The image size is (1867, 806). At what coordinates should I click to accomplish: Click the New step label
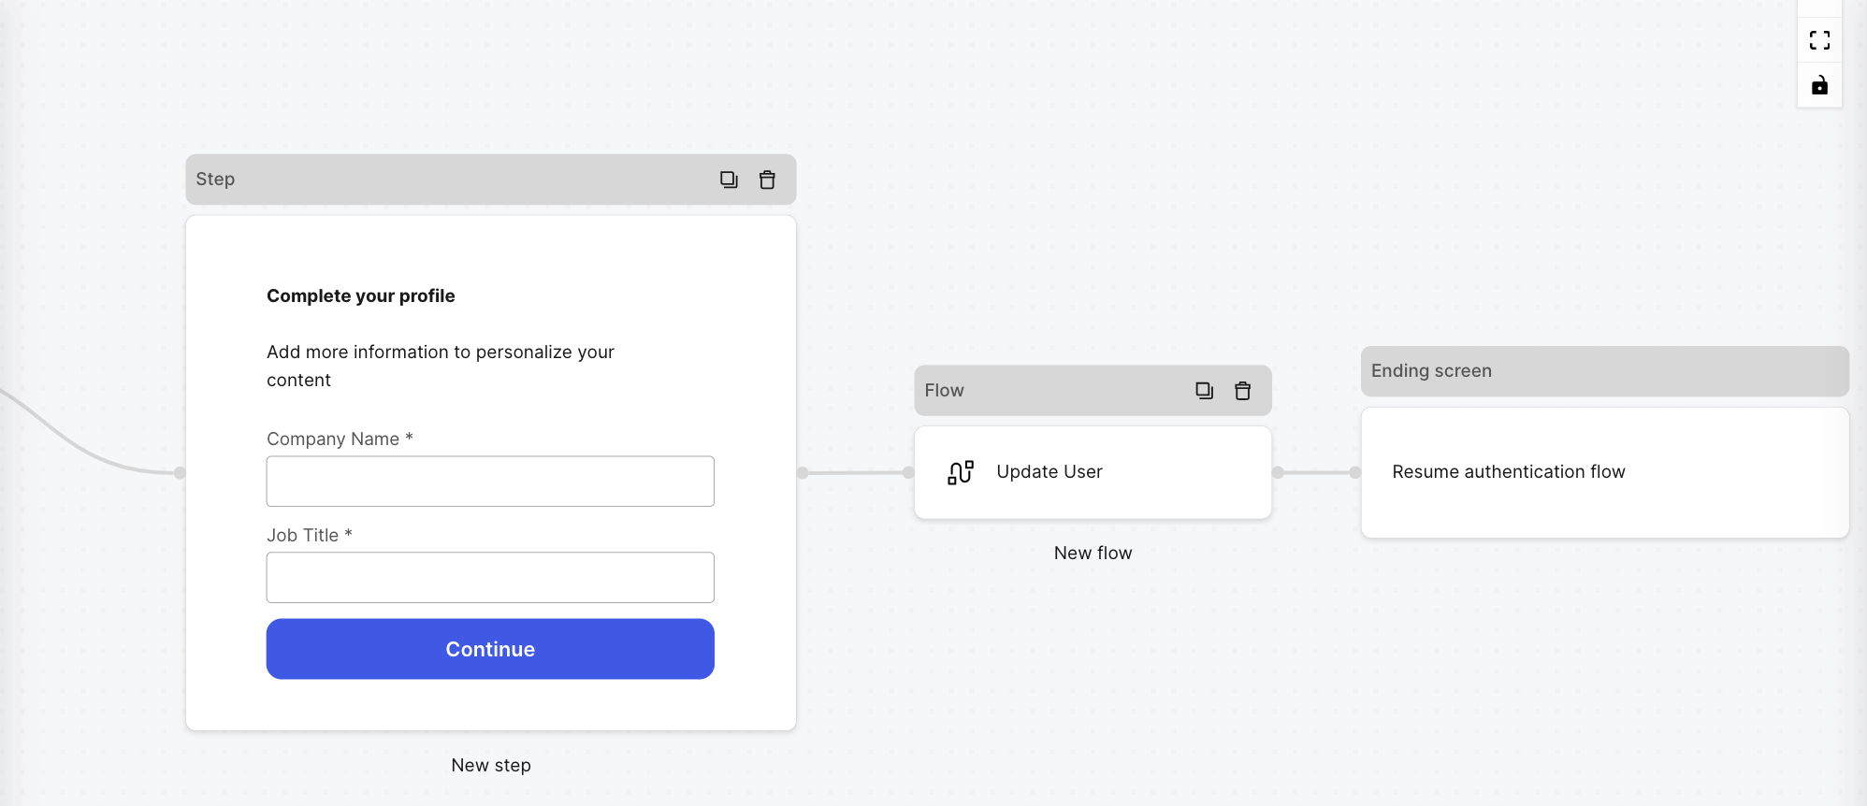(490, 765)
